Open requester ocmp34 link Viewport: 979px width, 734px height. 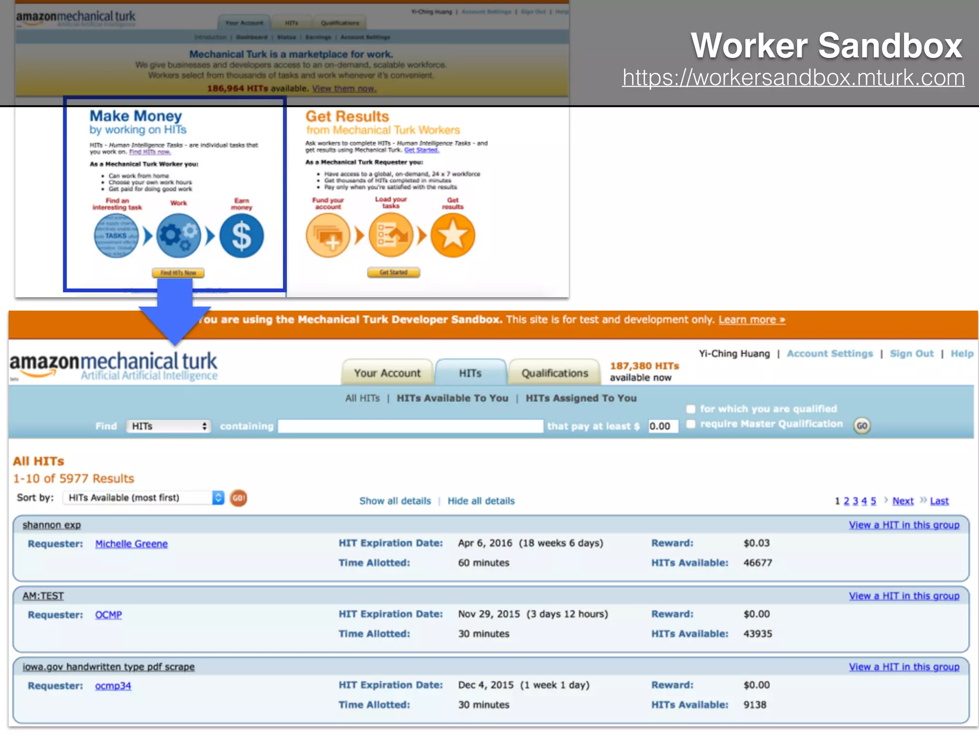(x=113, y=686)
